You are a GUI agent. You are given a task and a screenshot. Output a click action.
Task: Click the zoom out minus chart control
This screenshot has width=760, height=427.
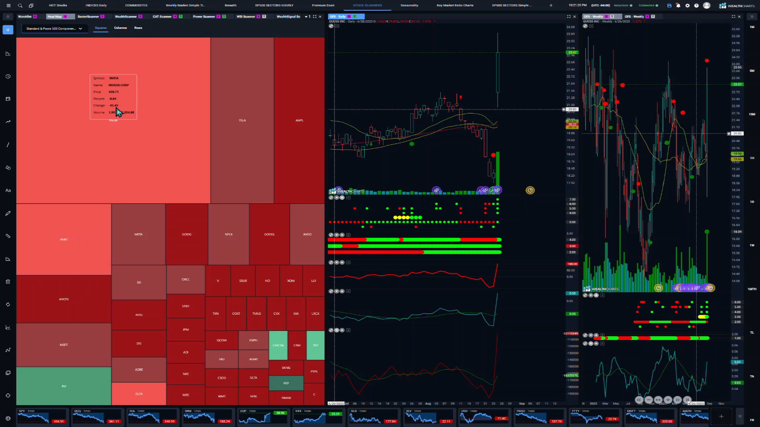tap(648, 400)
